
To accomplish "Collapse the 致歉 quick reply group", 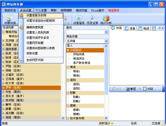I will tap(68, 93).
